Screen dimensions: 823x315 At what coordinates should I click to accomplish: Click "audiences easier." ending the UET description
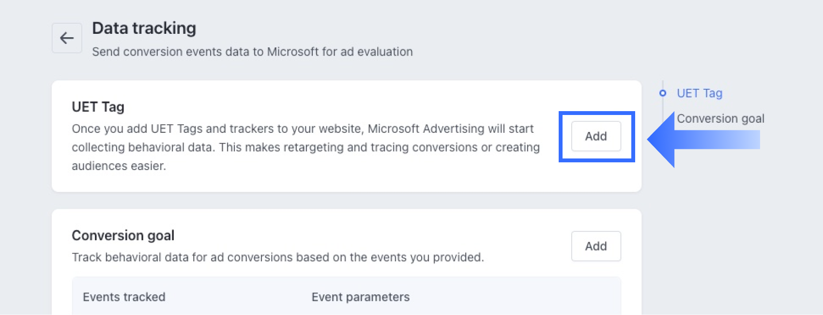(x=119, y=166)
